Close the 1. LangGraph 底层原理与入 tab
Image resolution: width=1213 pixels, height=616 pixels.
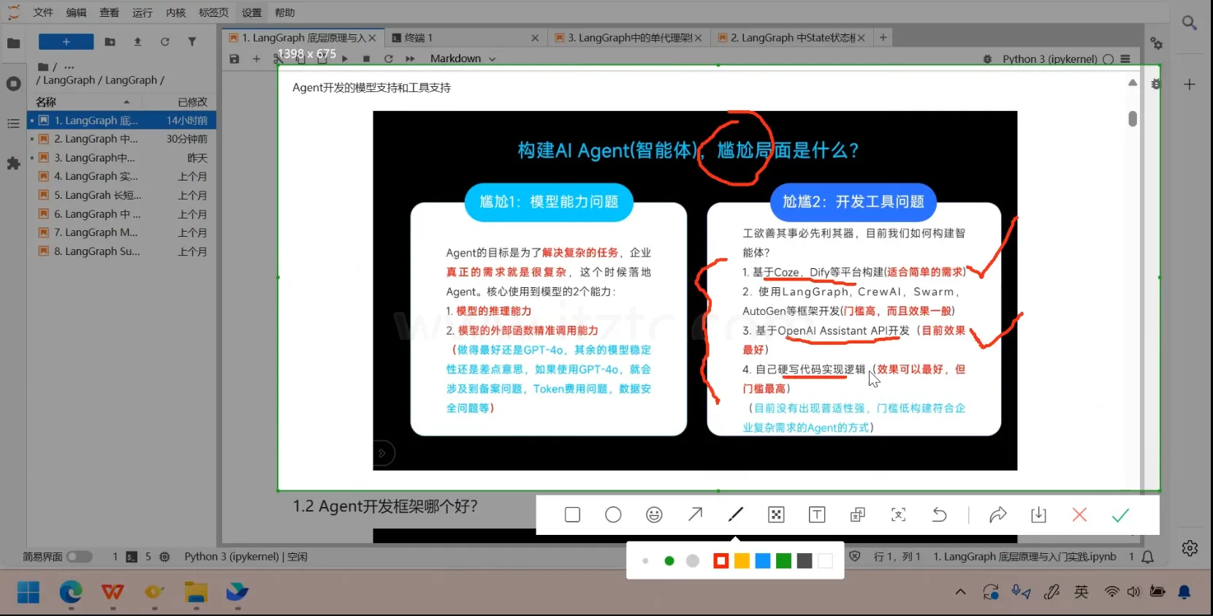coord(372,38)
